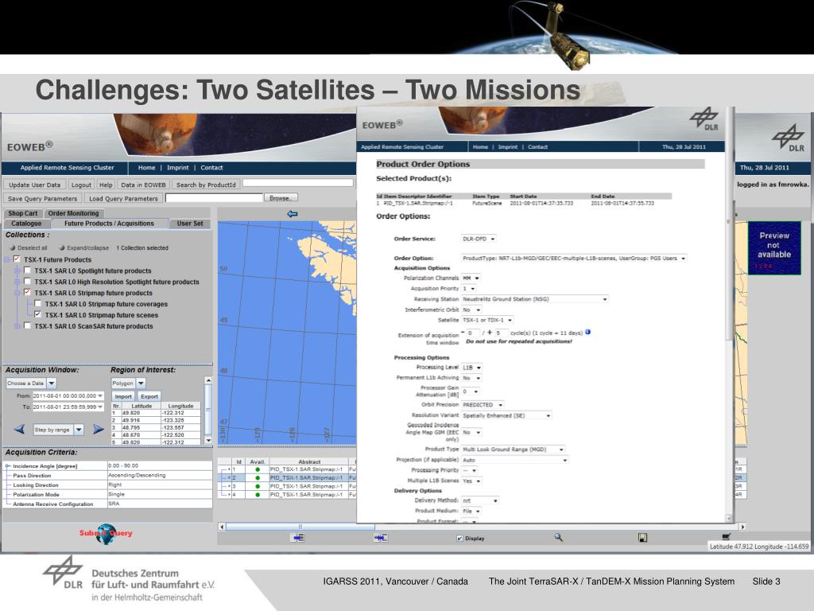Click the Save Query Parameters button
The width and height of the screenshot is (814, 611).
[x=43, y=198]
